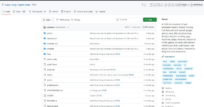Click the hacktoberfest topic tag
The width and height of the screenshot is (204, 107).
(x=168, y=76)
